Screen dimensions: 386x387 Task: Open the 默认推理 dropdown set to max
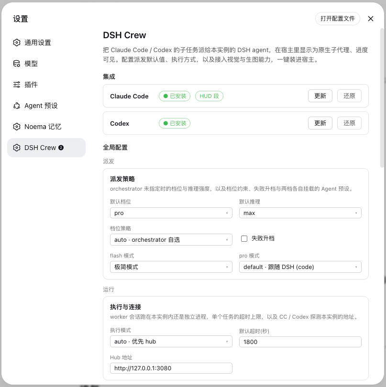click(x=300, y=213)
